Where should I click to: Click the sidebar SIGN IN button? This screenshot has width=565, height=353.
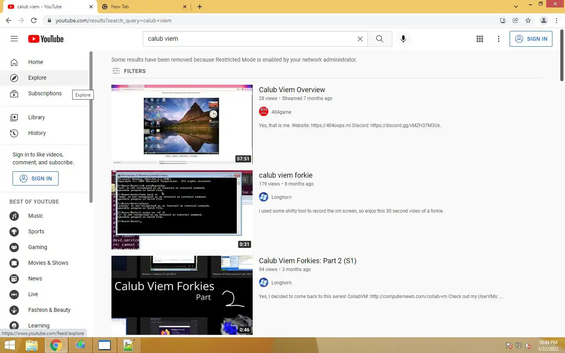pos(35,178)
